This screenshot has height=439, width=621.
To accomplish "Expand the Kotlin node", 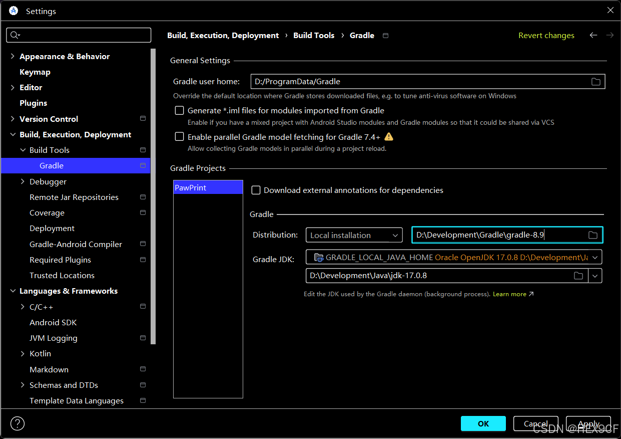I will 23,353.
